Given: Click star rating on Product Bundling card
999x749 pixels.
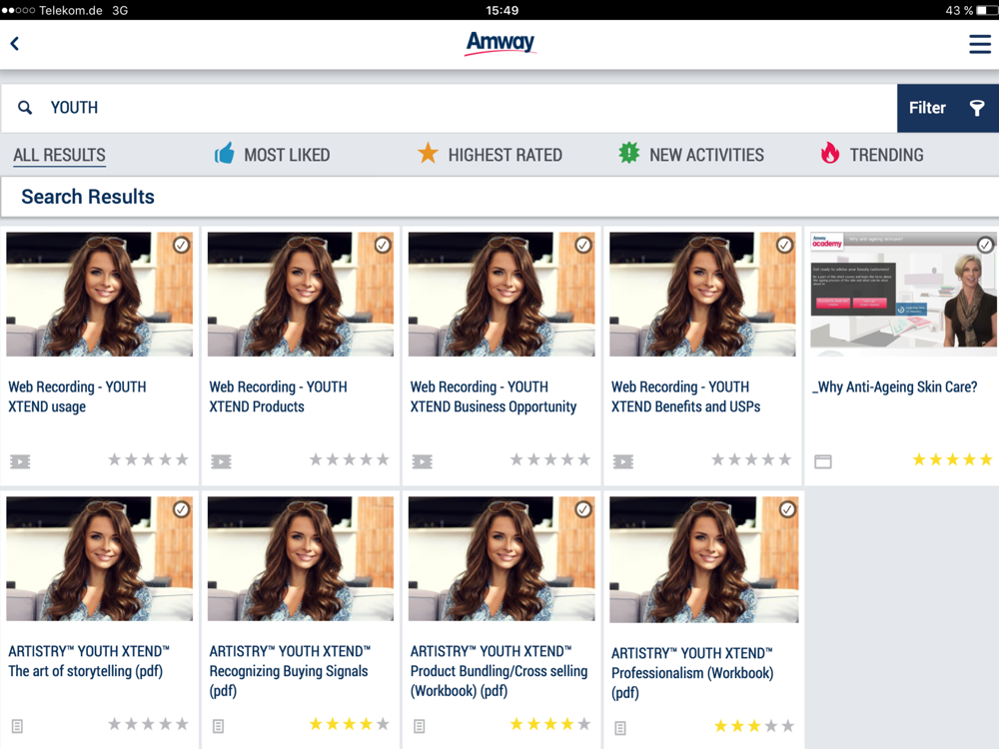Looking at the screenshot, I should pos(550,724).
